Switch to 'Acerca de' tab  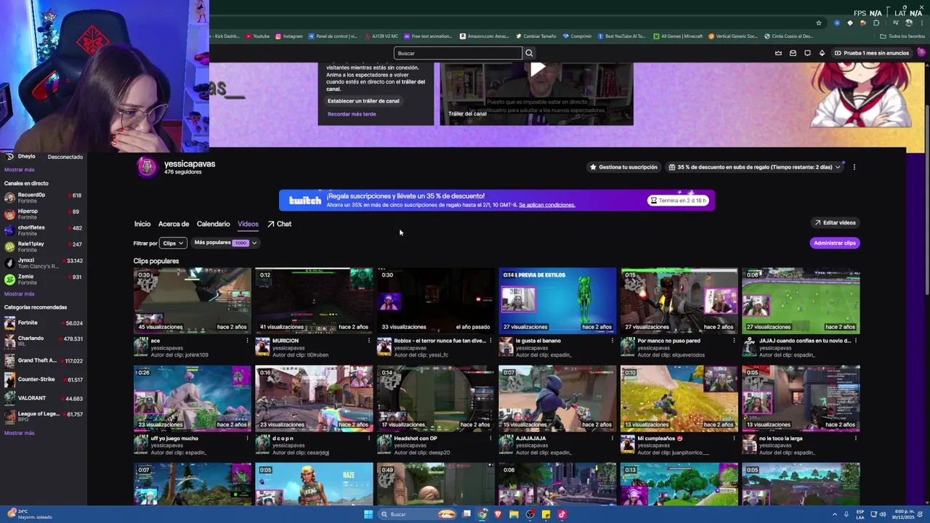tap(174, 224)
